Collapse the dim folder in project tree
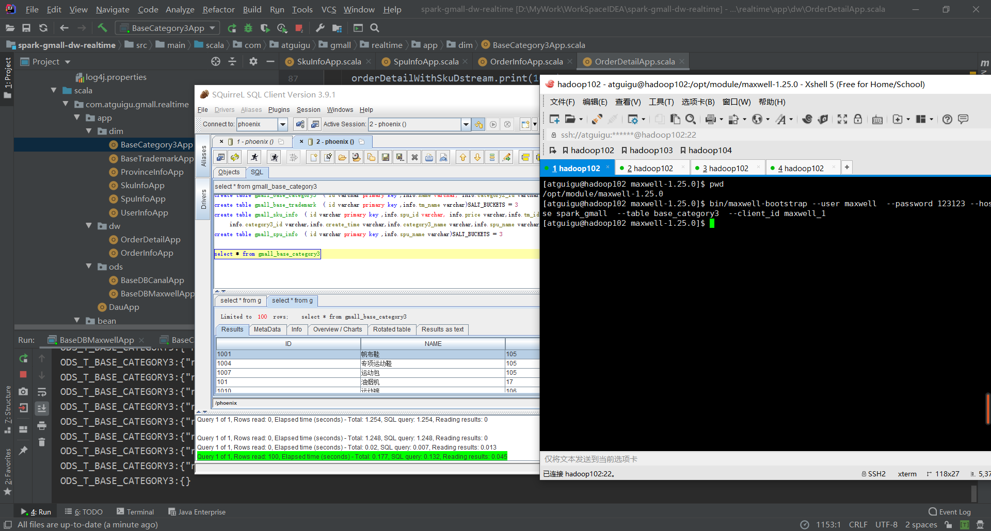 [89, 131]
